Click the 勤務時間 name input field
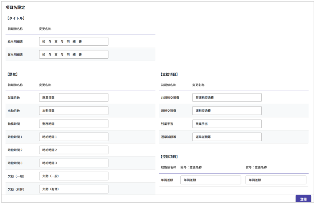The width and height of the screenshot is (316, 204). 74,124
